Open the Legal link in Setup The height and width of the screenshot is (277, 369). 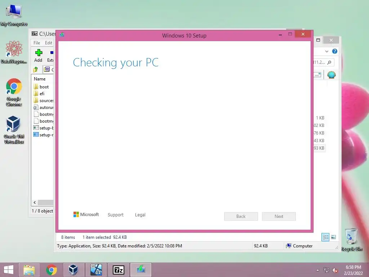tap(140, 215)
